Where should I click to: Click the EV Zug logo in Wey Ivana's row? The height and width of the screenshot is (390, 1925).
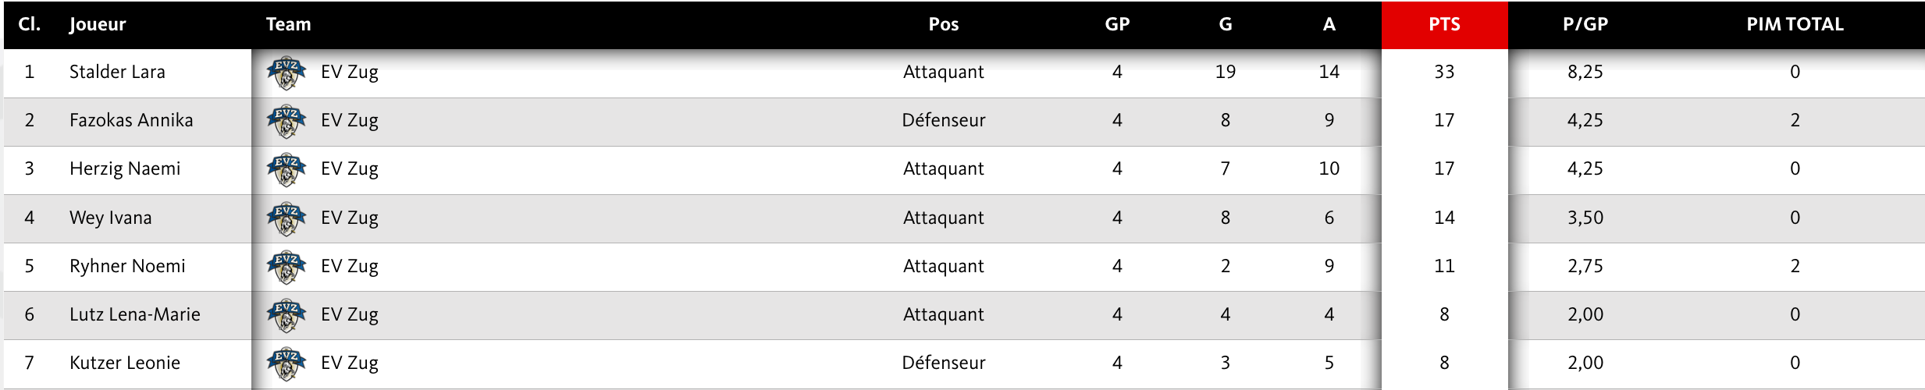(x=286, y=218)
